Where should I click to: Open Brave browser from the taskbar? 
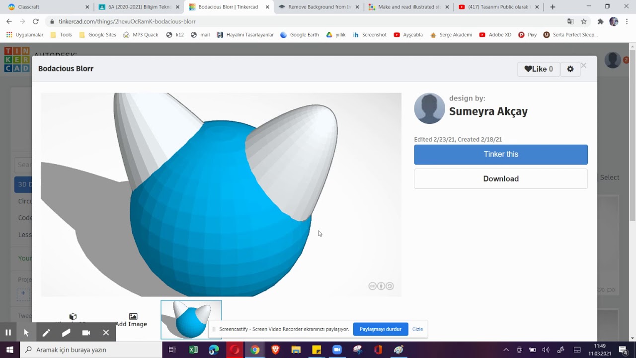point(275,350)
